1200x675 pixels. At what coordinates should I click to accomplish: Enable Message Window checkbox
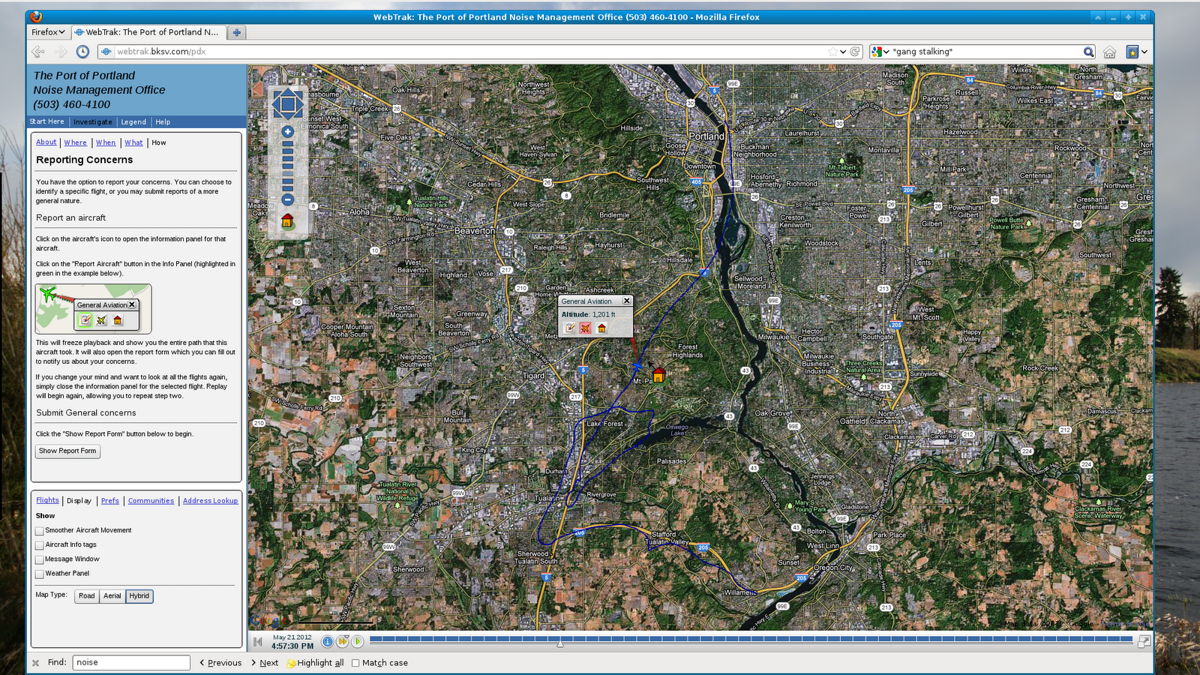click(x=40, y=559)
